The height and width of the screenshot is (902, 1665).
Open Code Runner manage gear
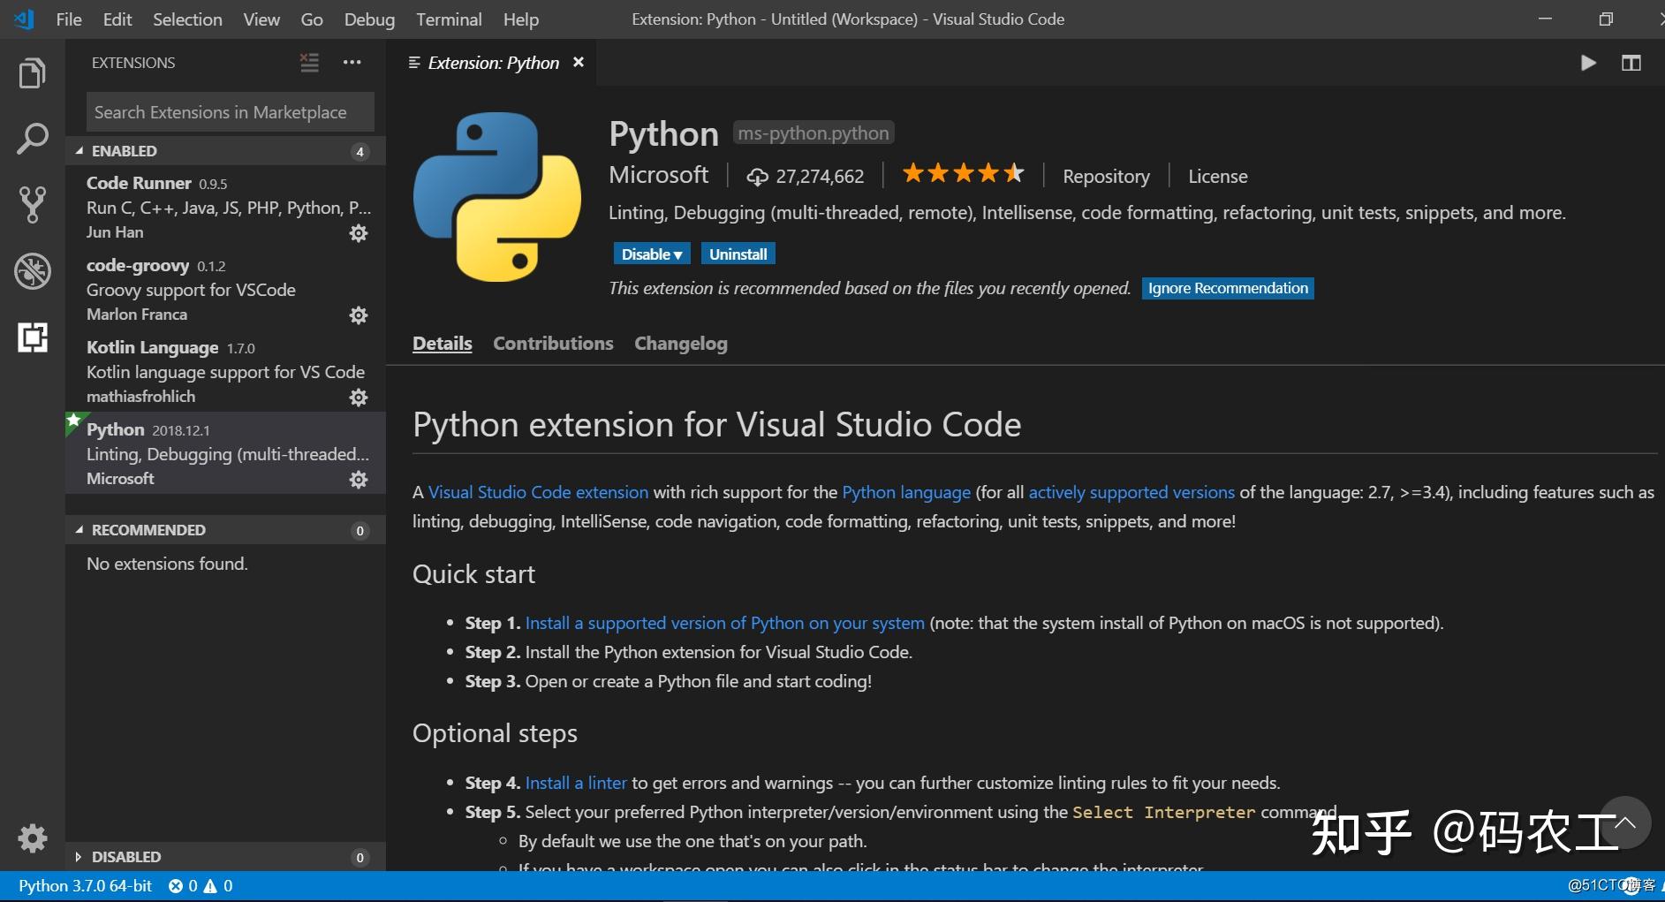coord(359,233)
